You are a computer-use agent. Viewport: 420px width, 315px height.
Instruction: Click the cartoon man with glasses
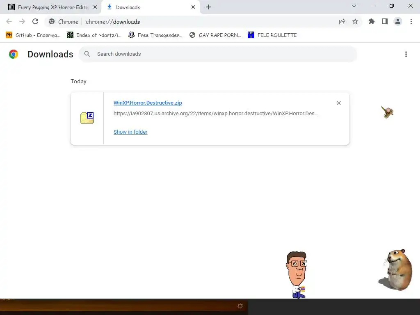coord(296,275)
